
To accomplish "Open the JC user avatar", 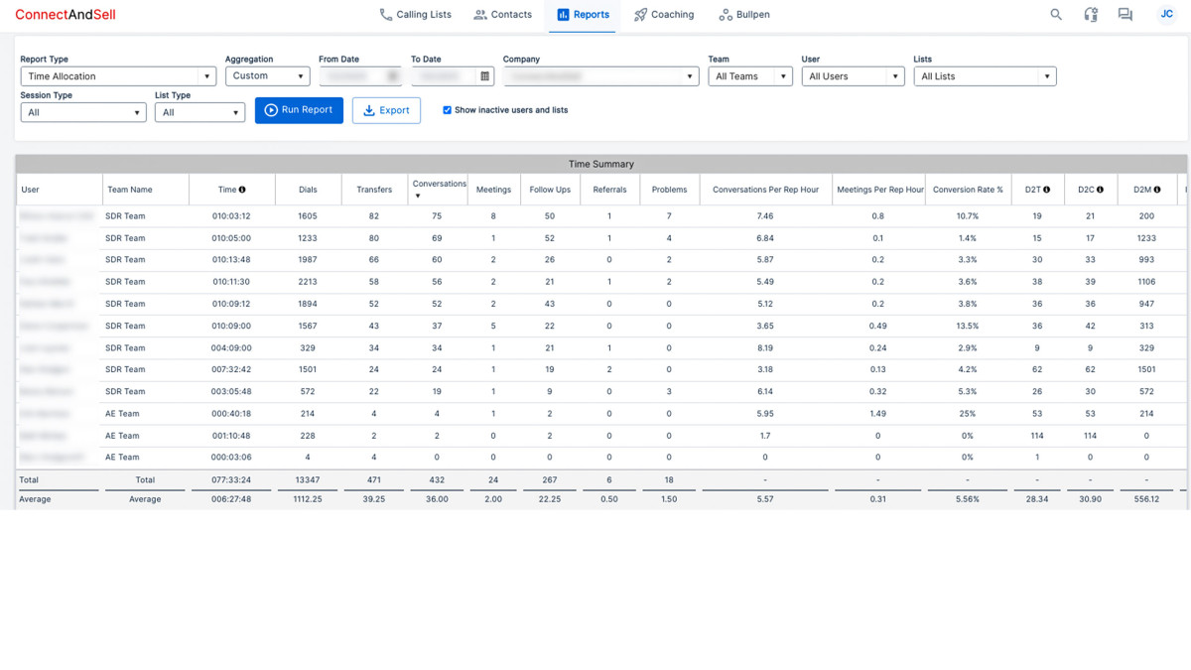I will [x=1166, y=15].
